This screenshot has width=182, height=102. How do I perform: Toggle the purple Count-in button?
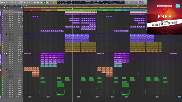(140, 2)
